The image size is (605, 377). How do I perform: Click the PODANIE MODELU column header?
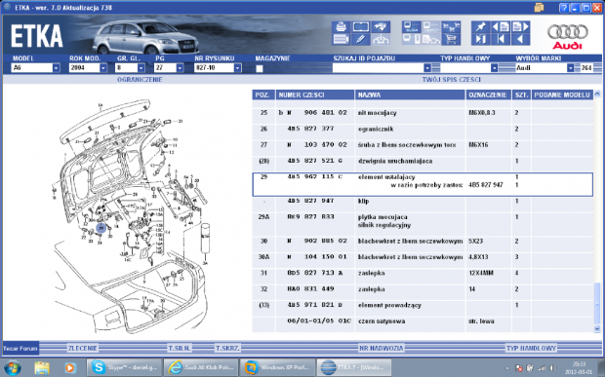562,94
